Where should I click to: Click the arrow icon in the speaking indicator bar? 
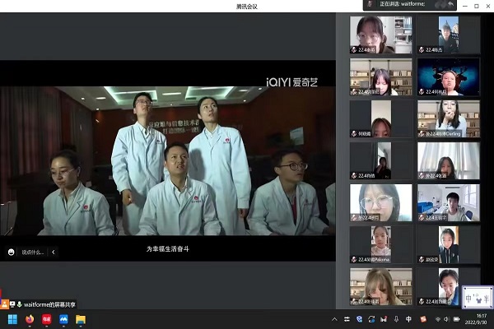coord(451,5)
